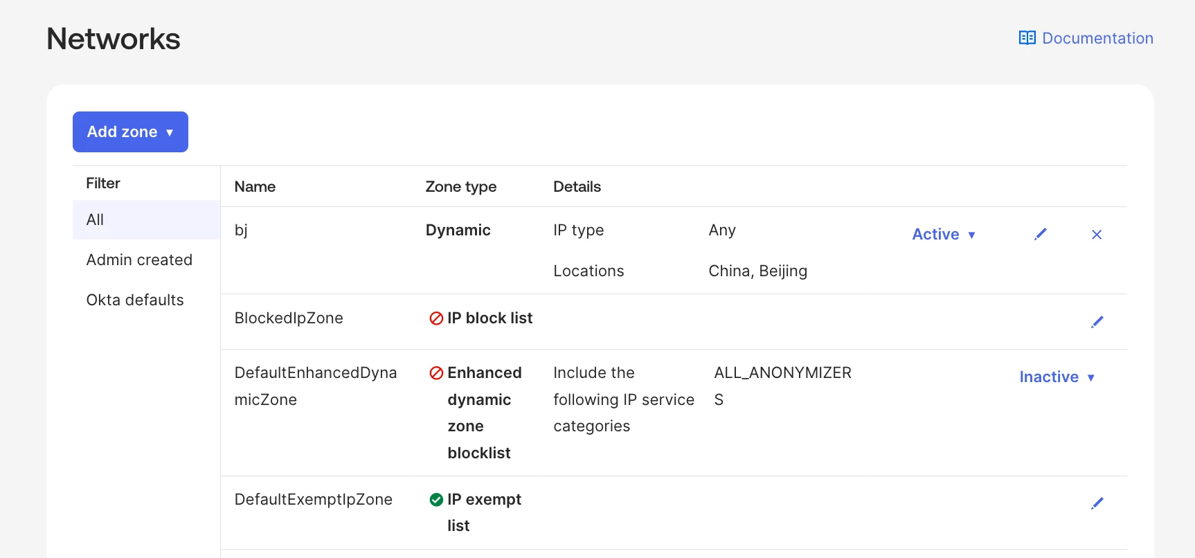Edit BlockedIpZone using pencil icon
Image resolution: width=1195 pixels, height=558 pixels.
tap(1097, 322)
